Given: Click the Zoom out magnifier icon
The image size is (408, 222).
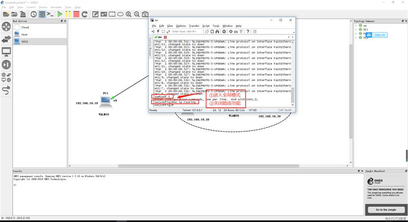Looking at the screenshot, I should pos(137,14).
